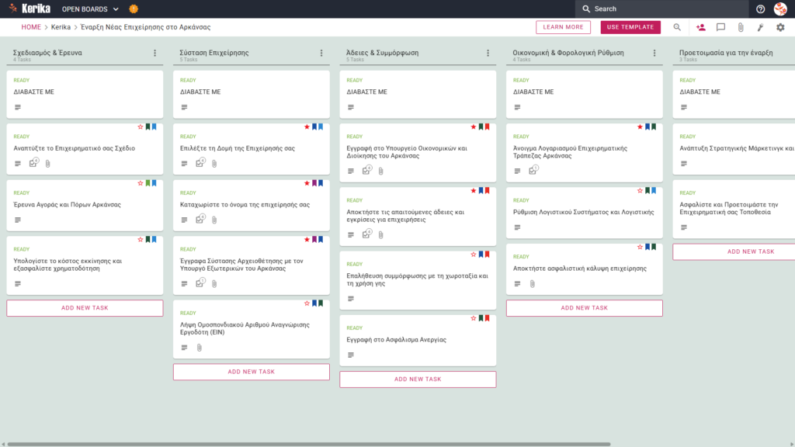Screen dimensions: 795x447
Task: Open attachment icon on Αναπτύξτε το Επιχειρηματικό card
Action: pos(47,164)
